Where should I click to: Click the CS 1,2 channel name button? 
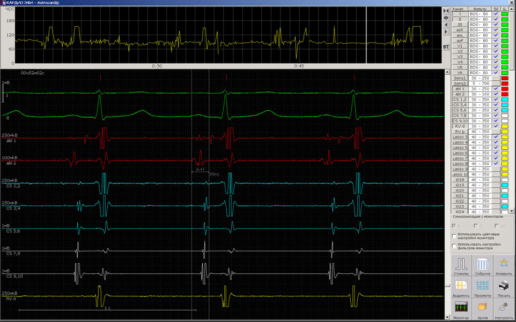click(x=460, y=99)
